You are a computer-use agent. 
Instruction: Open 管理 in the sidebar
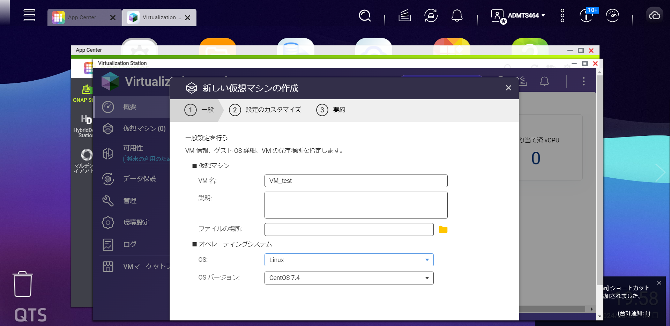coord(132,201)
